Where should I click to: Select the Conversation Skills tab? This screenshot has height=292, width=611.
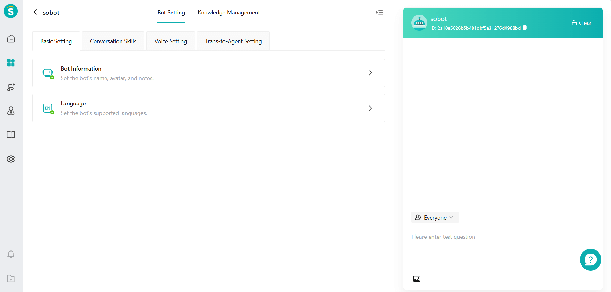113,41
